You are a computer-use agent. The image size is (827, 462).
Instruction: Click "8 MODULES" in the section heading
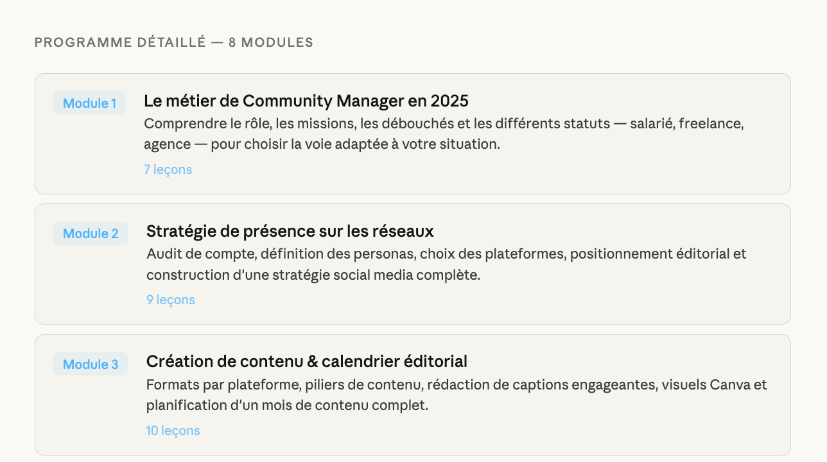click(270, 43)
